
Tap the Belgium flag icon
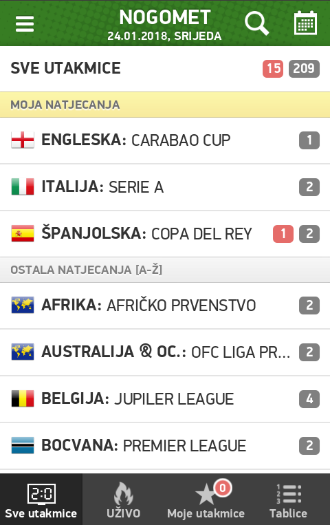[23, 398]
